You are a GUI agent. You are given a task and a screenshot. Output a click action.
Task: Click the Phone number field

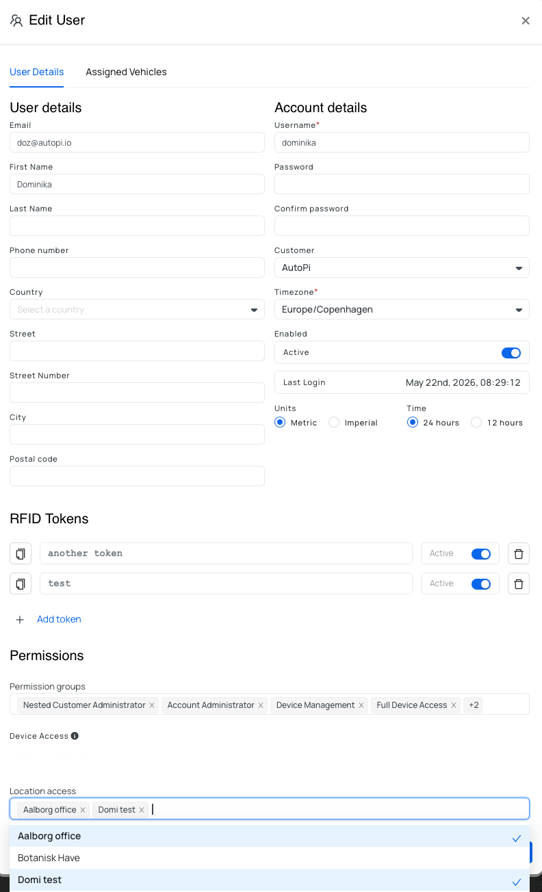coord(137,268)
